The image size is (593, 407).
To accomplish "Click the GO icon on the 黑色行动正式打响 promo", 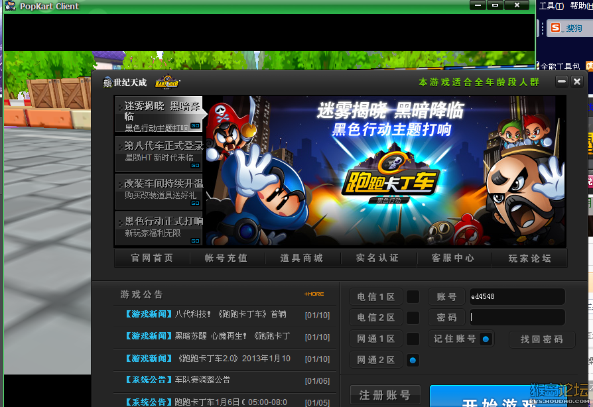I will [195, 241].
